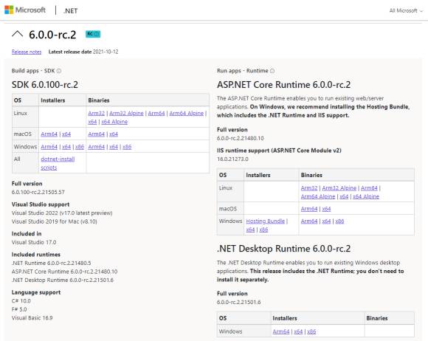Download SDK Windows x64 installer
This screenshot has height=341, width=428.
coord(66,147)
